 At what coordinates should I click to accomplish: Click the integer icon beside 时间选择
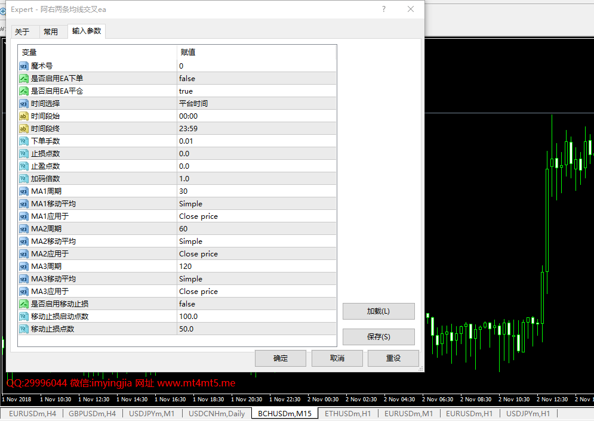pos(23,104)
